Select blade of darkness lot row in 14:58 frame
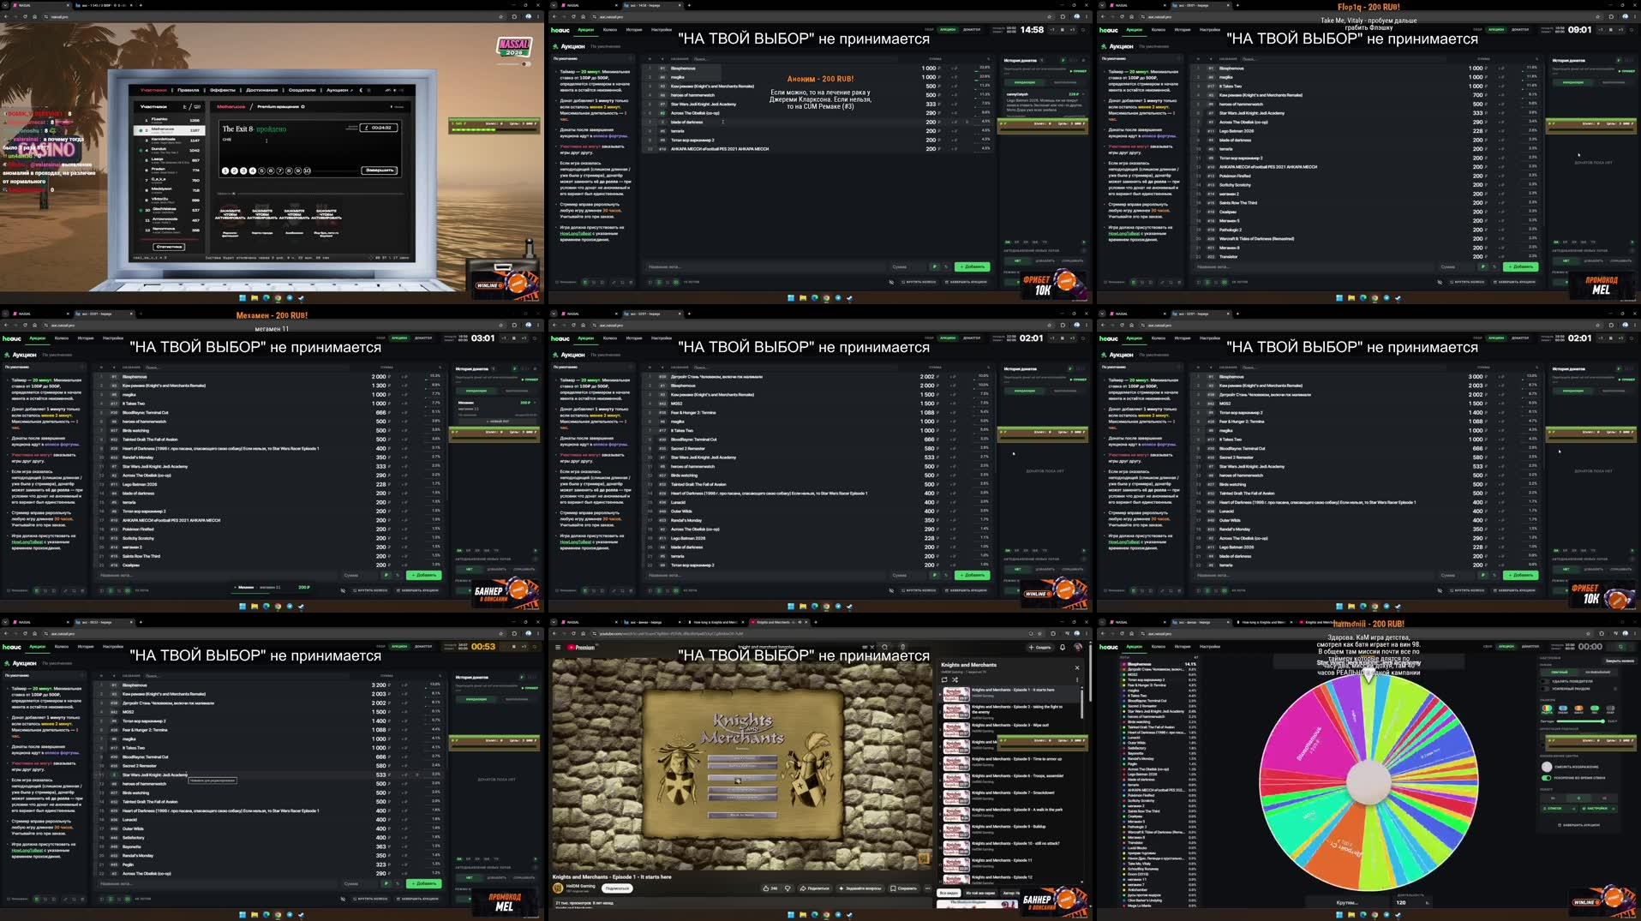 (x=819, y=122)
